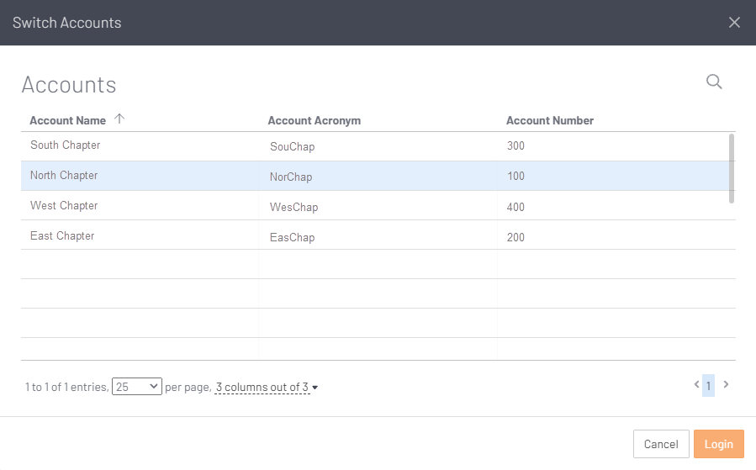The image size is (756, 470).
Task: Open the entries per page dropdown
Action: [137, 387]
